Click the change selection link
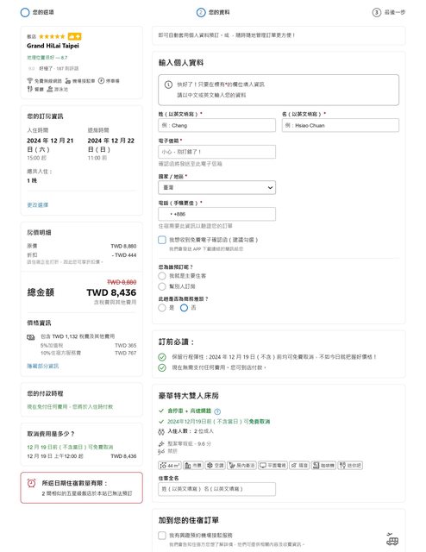Screen dimensions: 426x552 38,204
